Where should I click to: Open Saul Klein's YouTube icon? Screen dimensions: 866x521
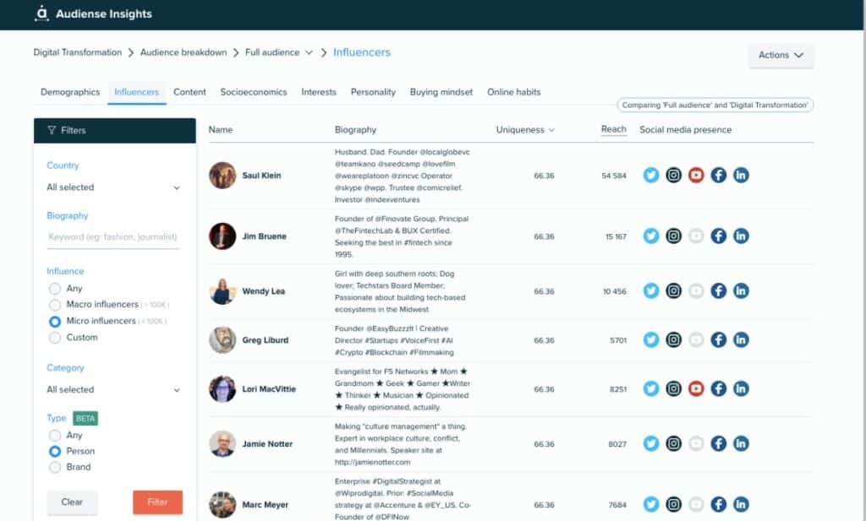pos(696,176)
